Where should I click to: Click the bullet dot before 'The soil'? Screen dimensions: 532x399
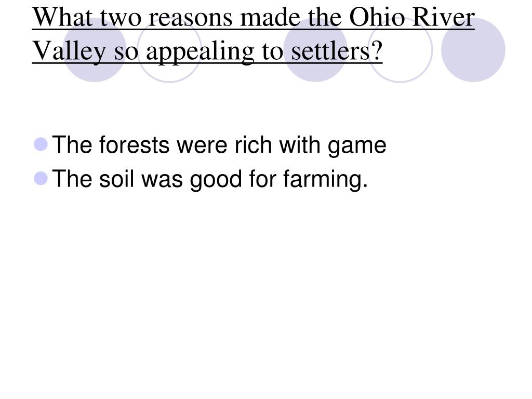(41, 179)
